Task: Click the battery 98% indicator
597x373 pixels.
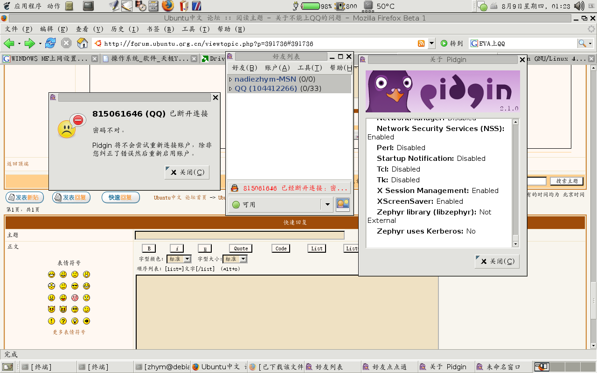Action: coord(316,6)
